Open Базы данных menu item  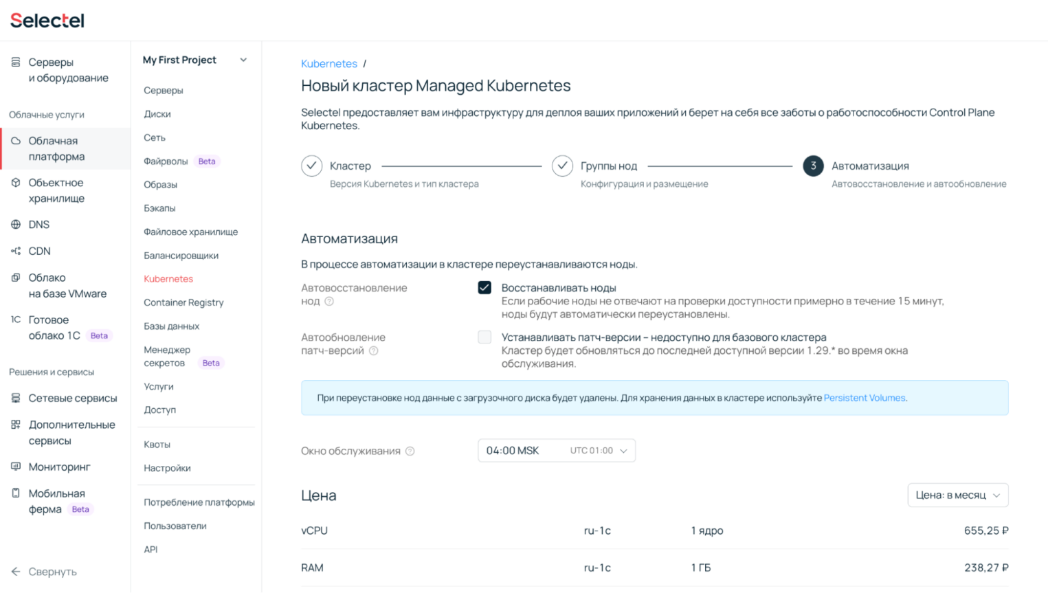tap(172, 326)
